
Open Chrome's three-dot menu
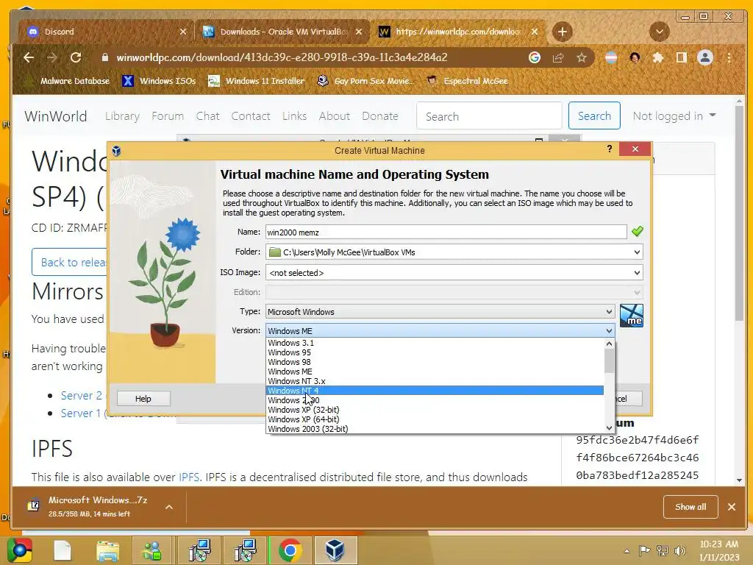click(729, 57)
